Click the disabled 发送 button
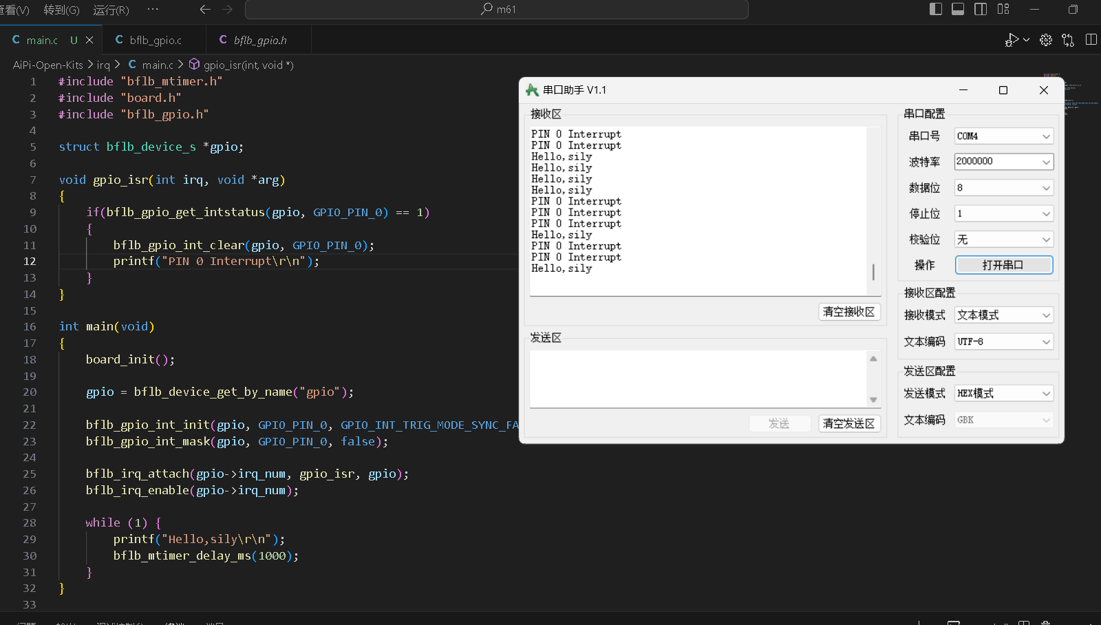The width and height of the screenshot is (1101, 625). pos(780,423)
